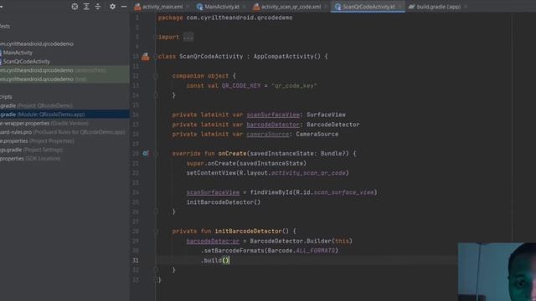
Task: Click override gutter icon beside onCreate
Action: (145, 154)
